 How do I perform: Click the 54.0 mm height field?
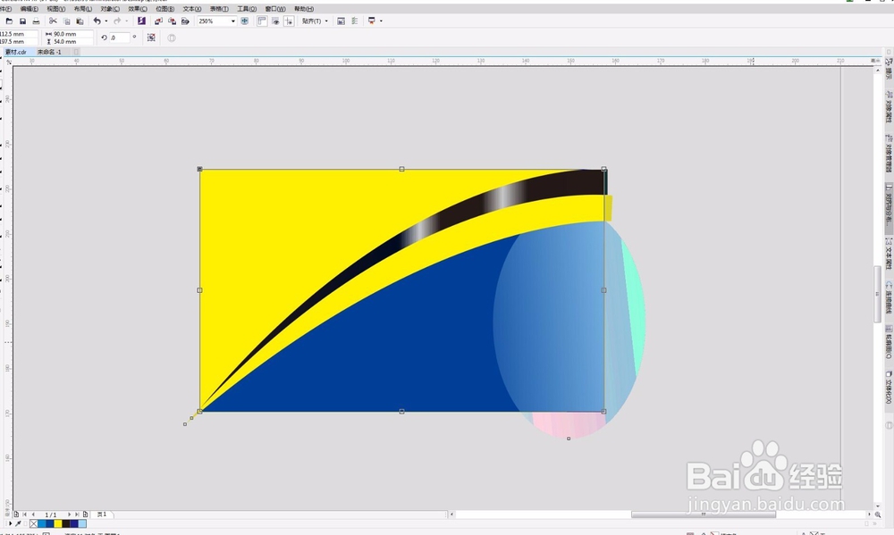pos(72,42)
